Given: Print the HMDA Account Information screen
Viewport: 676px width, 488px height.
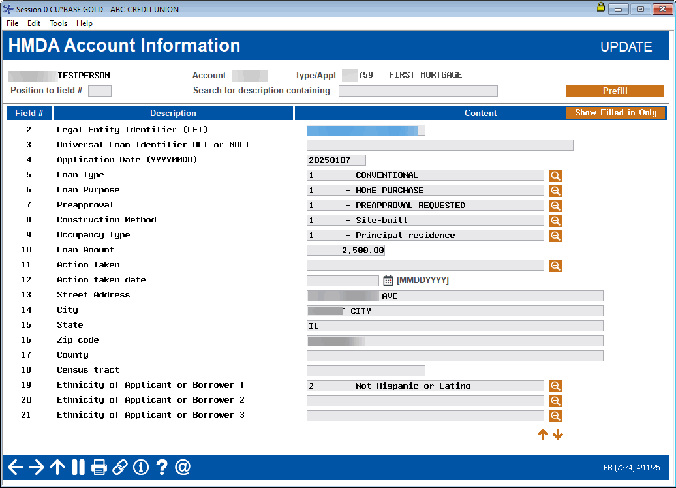Looking at the screenshot, I should pos(99,467).
